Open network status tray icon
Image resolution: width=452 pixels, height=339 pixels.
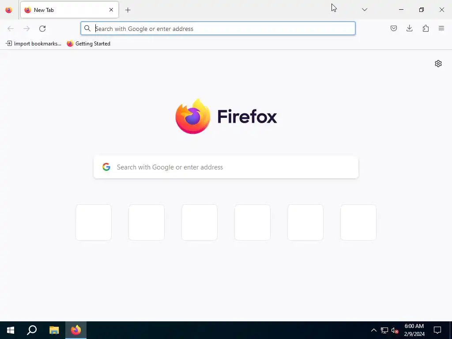pos(384,330)
